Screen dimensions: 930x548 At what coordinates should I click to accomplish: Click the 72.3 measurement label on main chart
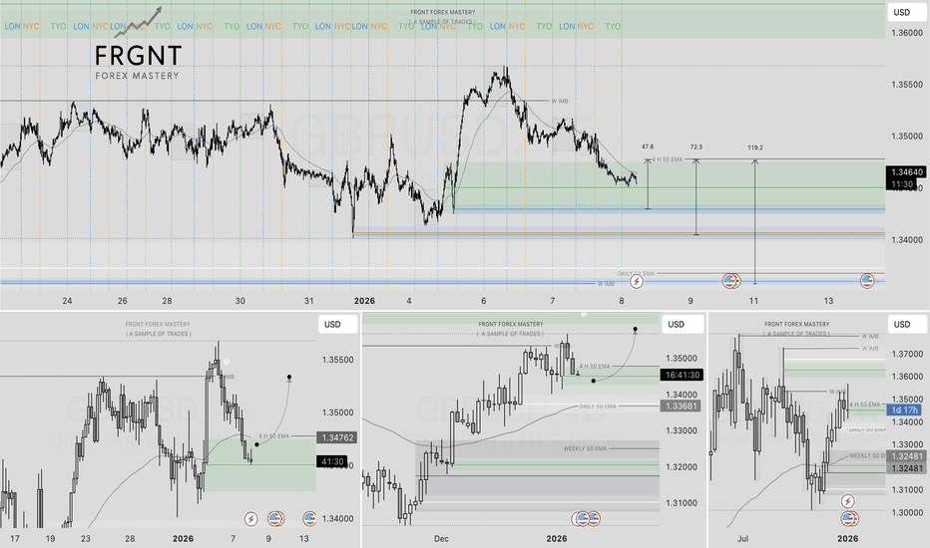(x=696, y=147)
